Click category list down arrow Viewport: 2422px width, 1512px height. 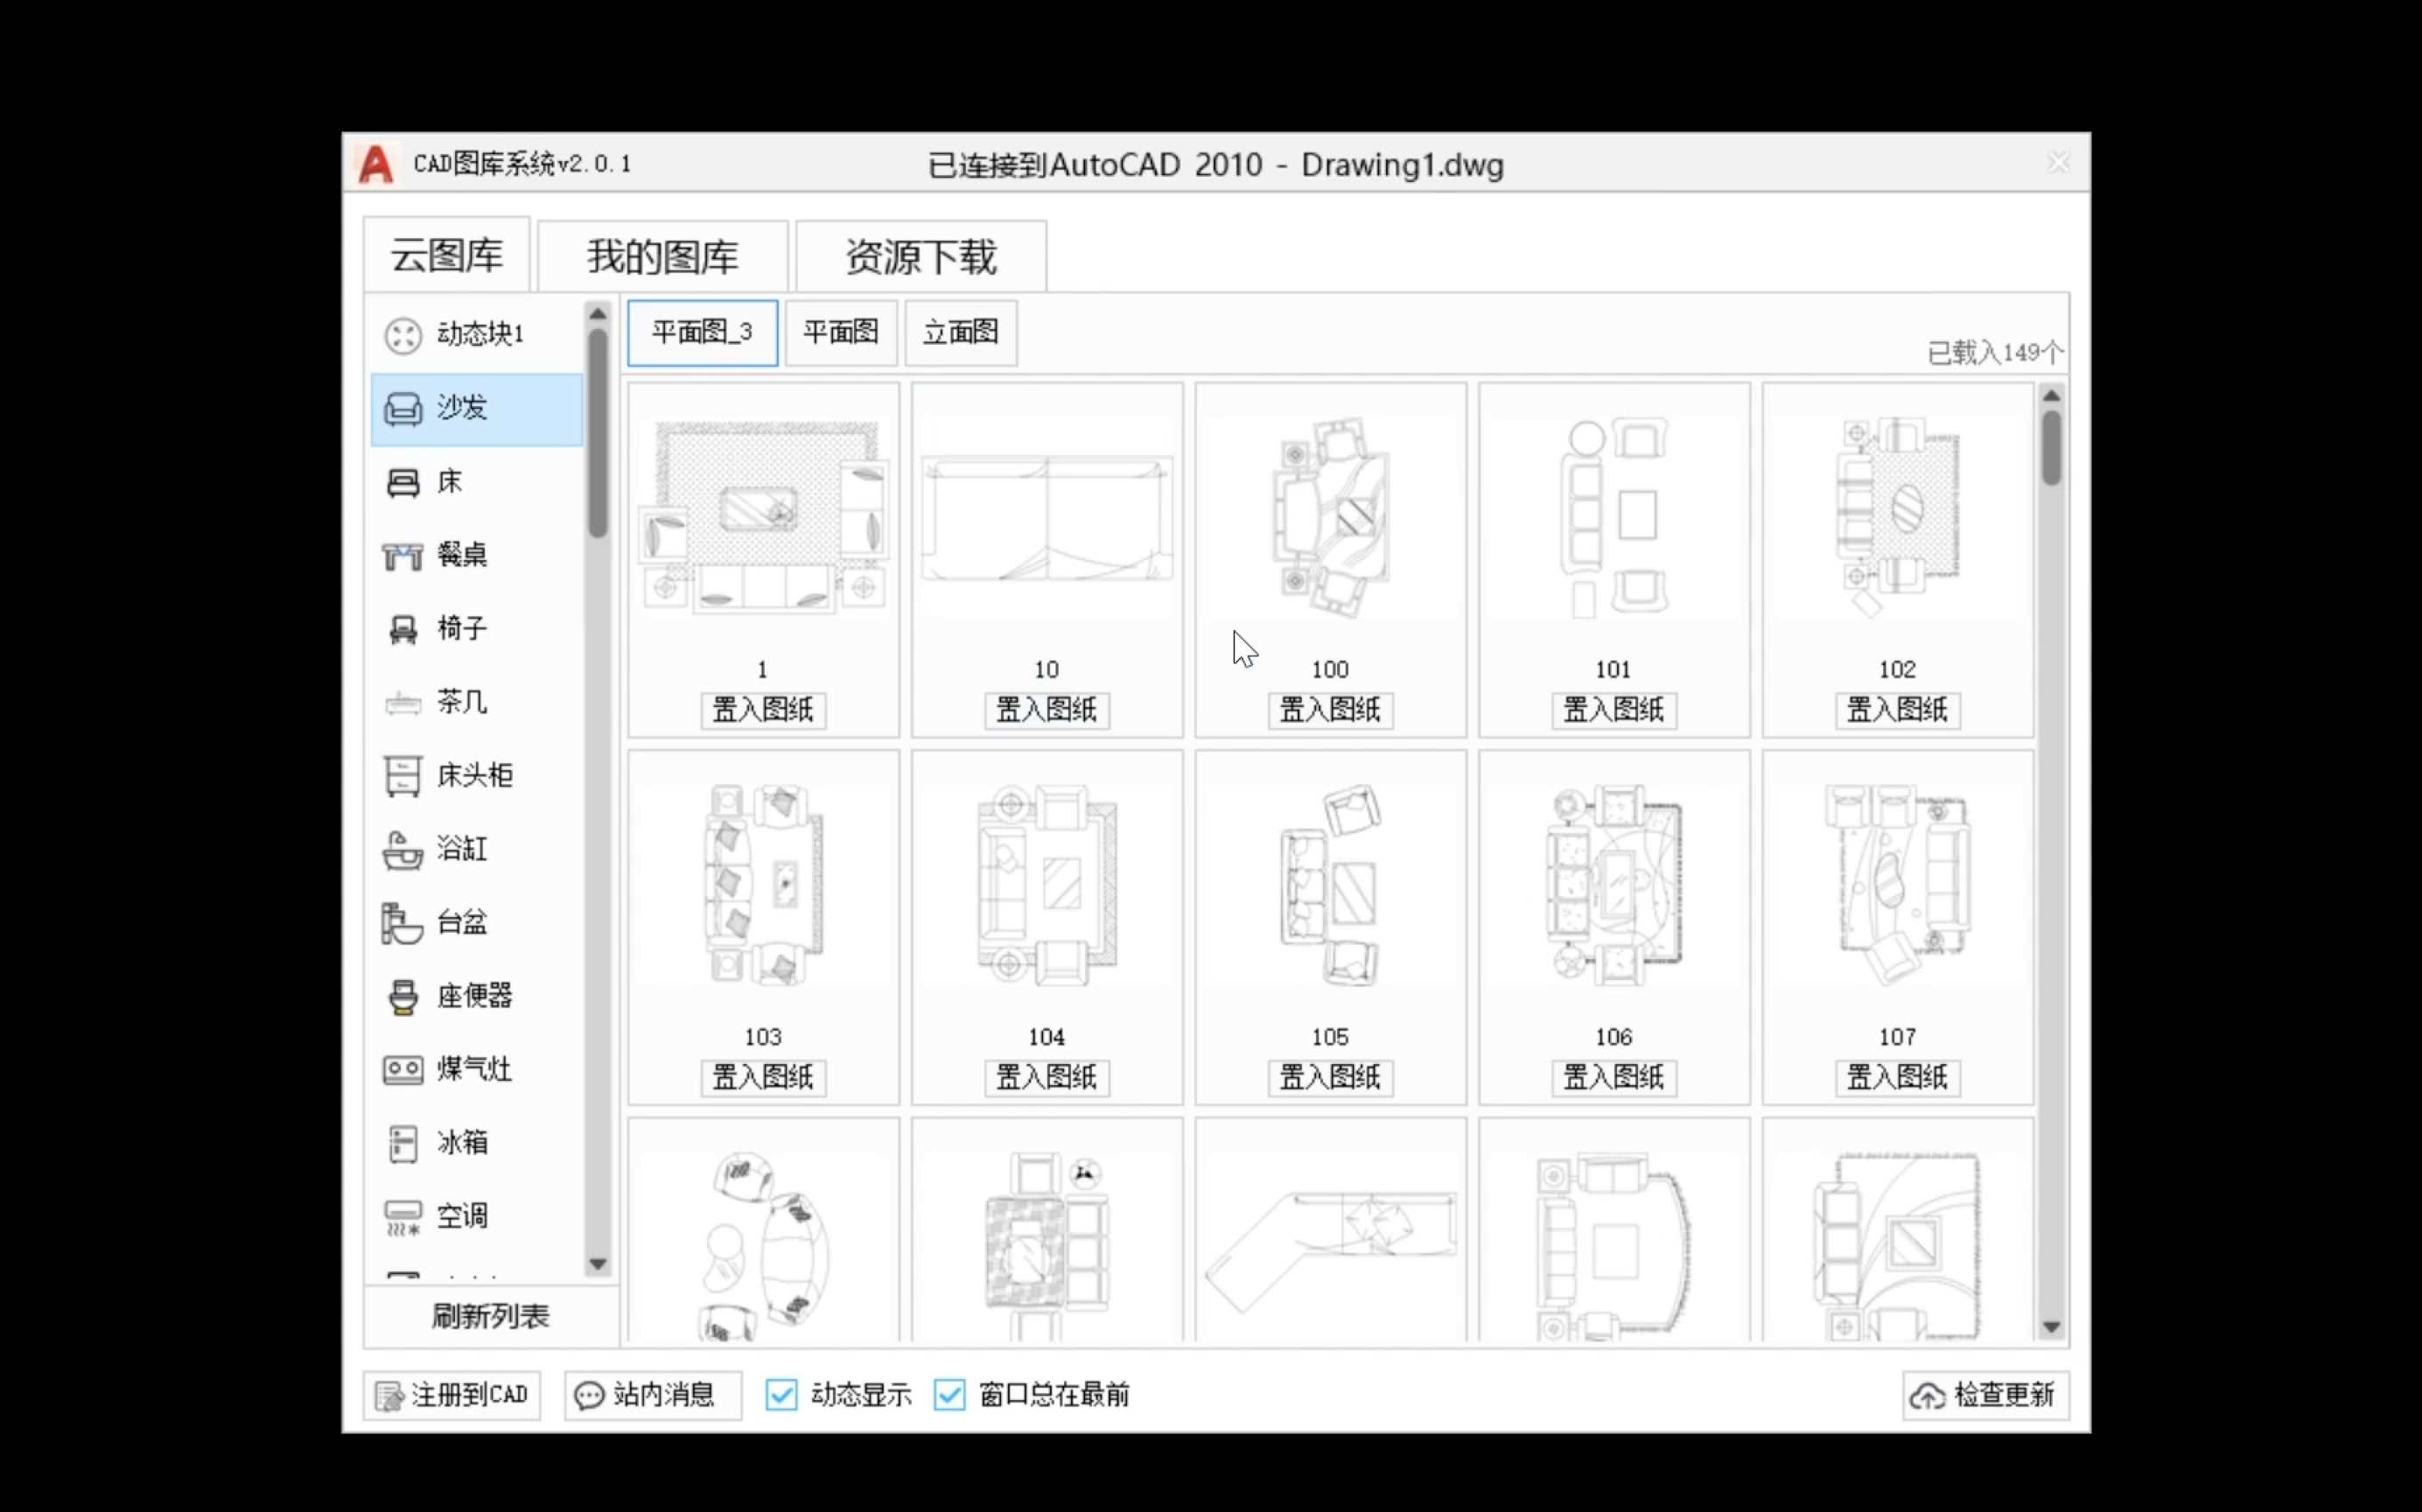pos(598,1264)
